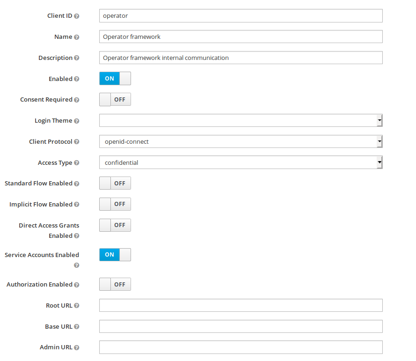Turn on Standard Flow Enabled switch
Screen dimensions: 416x361
[x=115, y=184]
